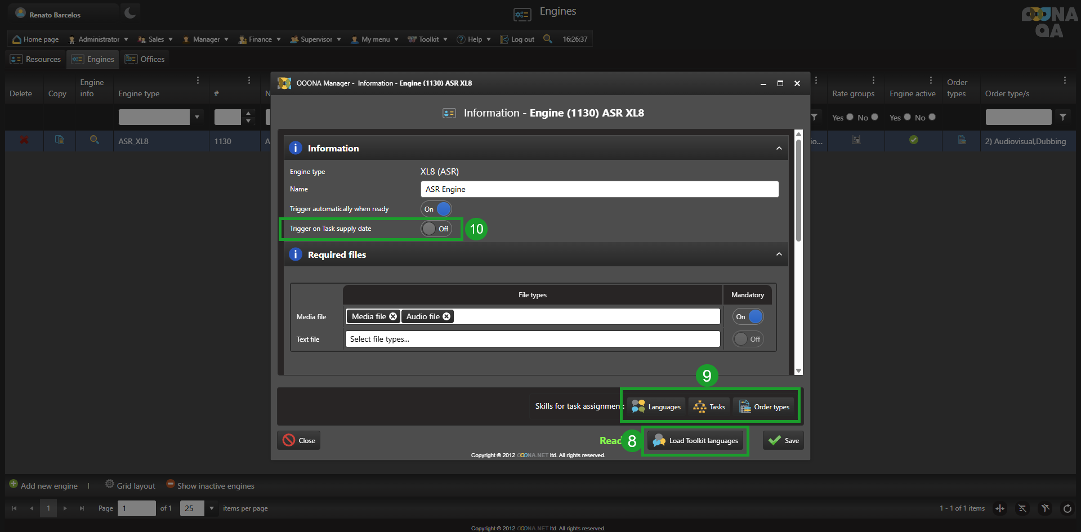The image size is (1081, 532).
Task: Open engine info magnifier for ASR_XL8
Action: pos(95,140)
